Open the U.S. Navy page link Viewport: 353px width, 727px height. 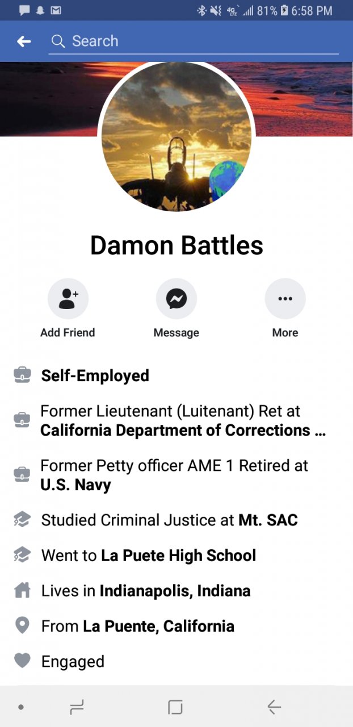click(75, 485)
